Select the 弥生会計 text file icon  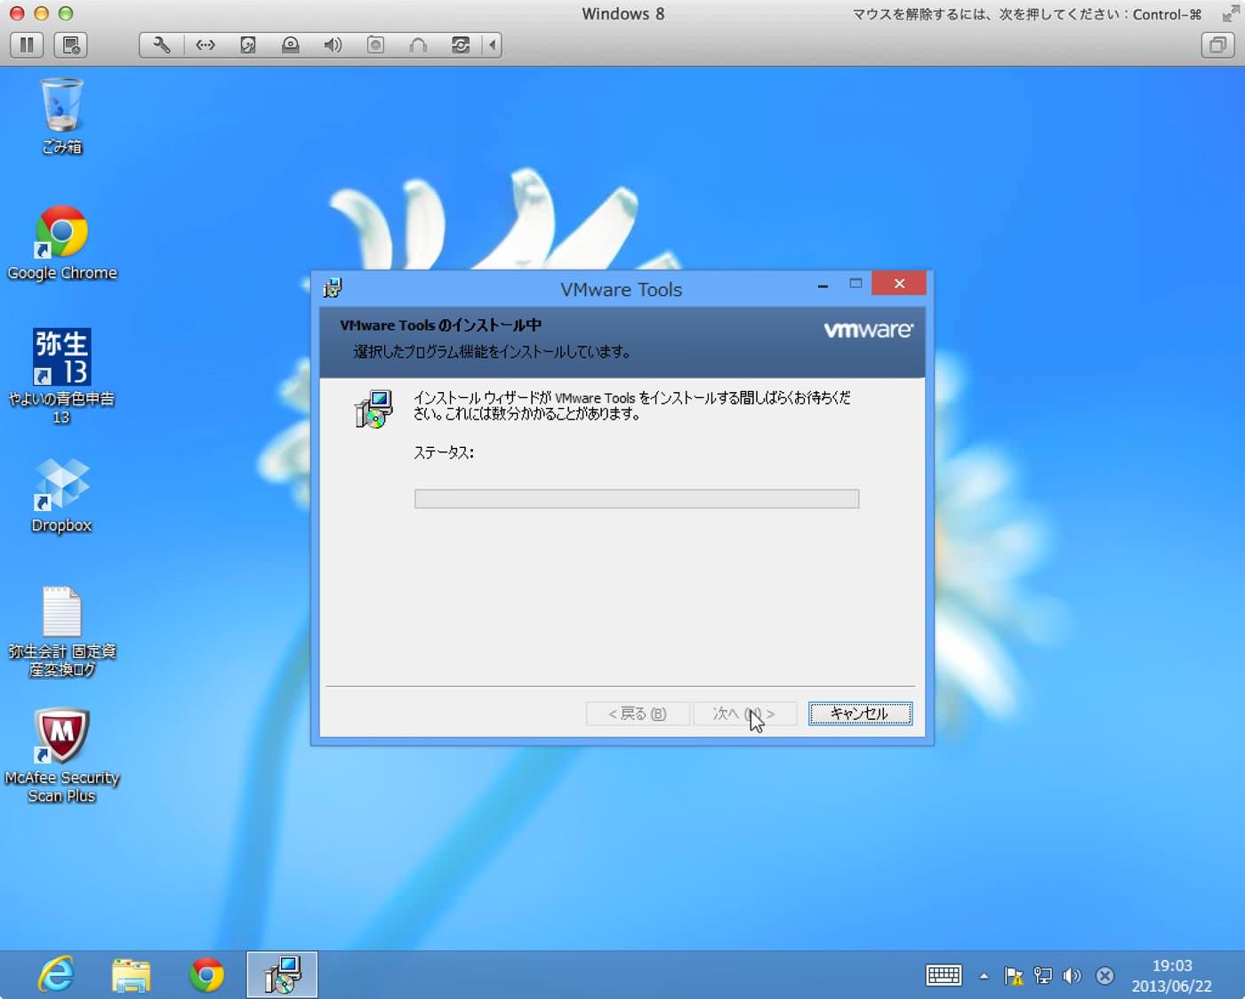coord(62,631)
